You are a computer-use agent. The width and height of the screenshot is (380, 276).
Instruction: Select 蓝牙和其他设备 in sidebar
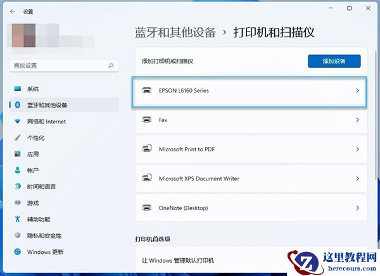[x=64, y=105]
